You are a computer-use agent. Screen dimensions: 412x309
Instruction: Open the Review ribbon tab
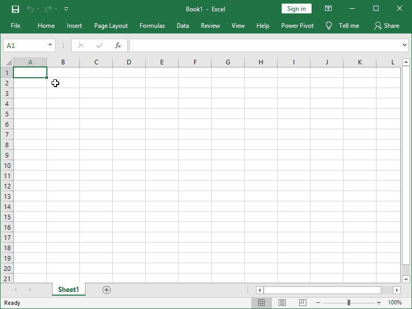coord(210,25)
